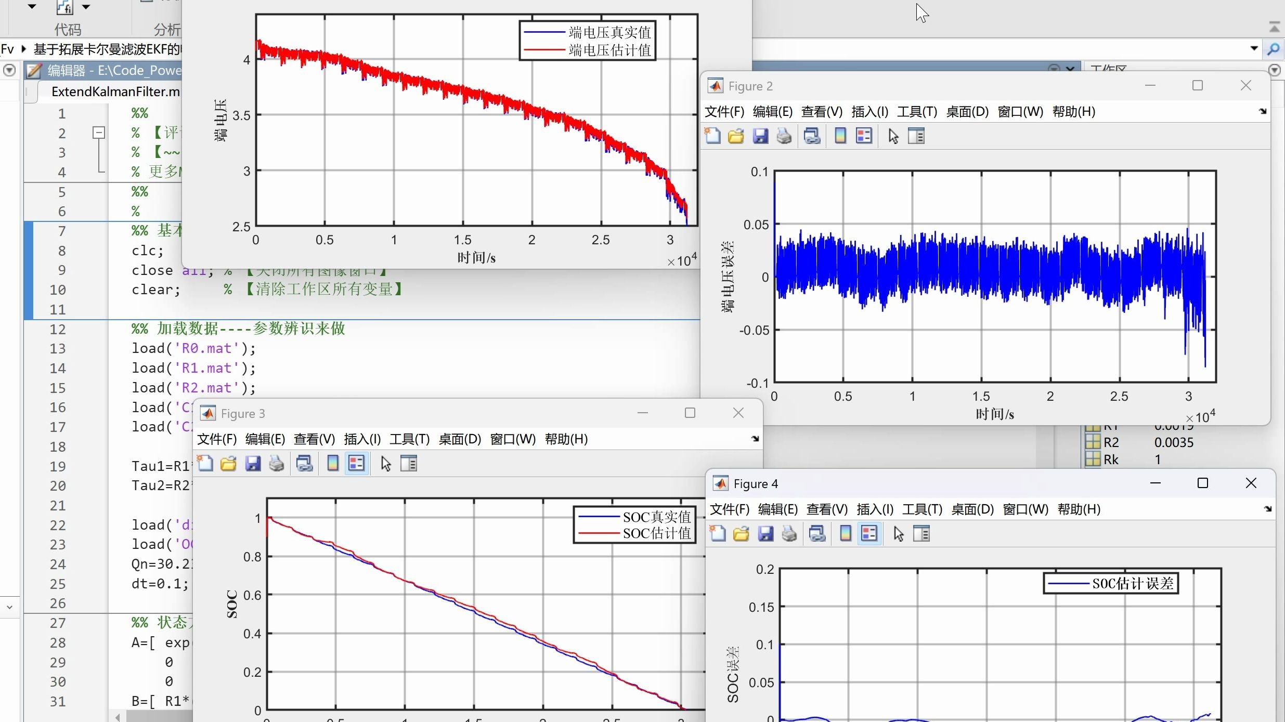Maximize Figure 4 window
Image resolution: width=1285 pixels, height=722 pixels.
pyautogui.click(x=1203, y=483)
